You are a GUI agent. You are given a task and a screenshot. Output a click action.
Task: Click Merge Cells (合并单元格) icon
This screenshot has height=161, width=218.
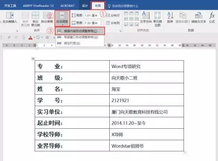tap(25, 15)
